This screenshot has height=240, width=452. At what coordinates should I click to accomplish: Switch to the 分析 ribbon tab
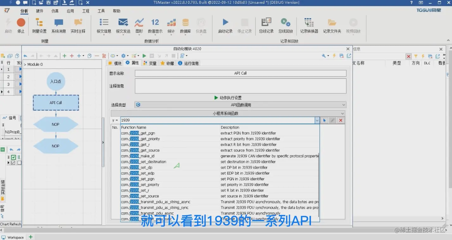(24, 11)
